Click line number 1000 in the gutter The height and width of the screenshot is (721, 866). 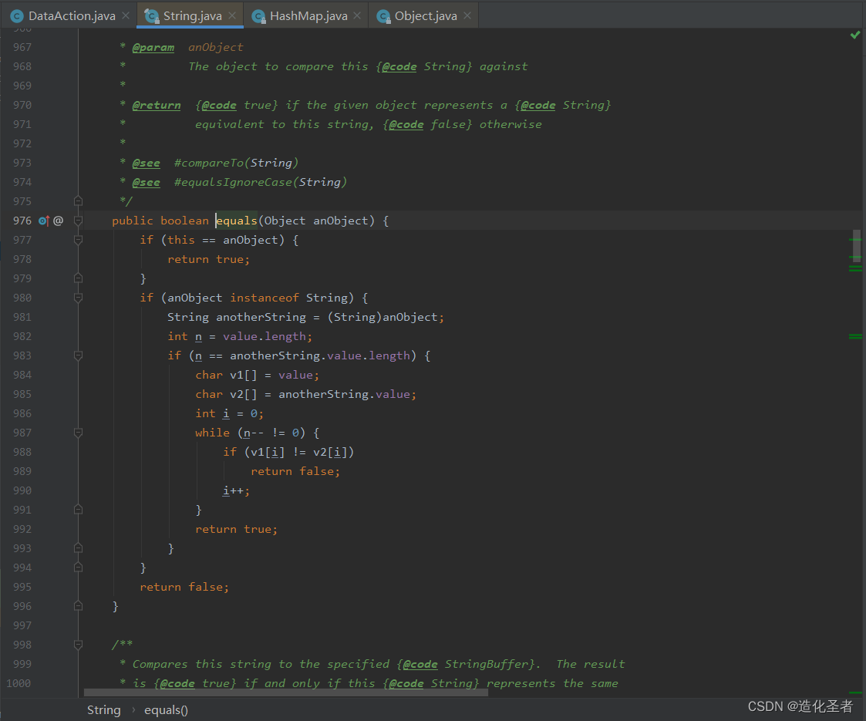[x=19, y=683]
